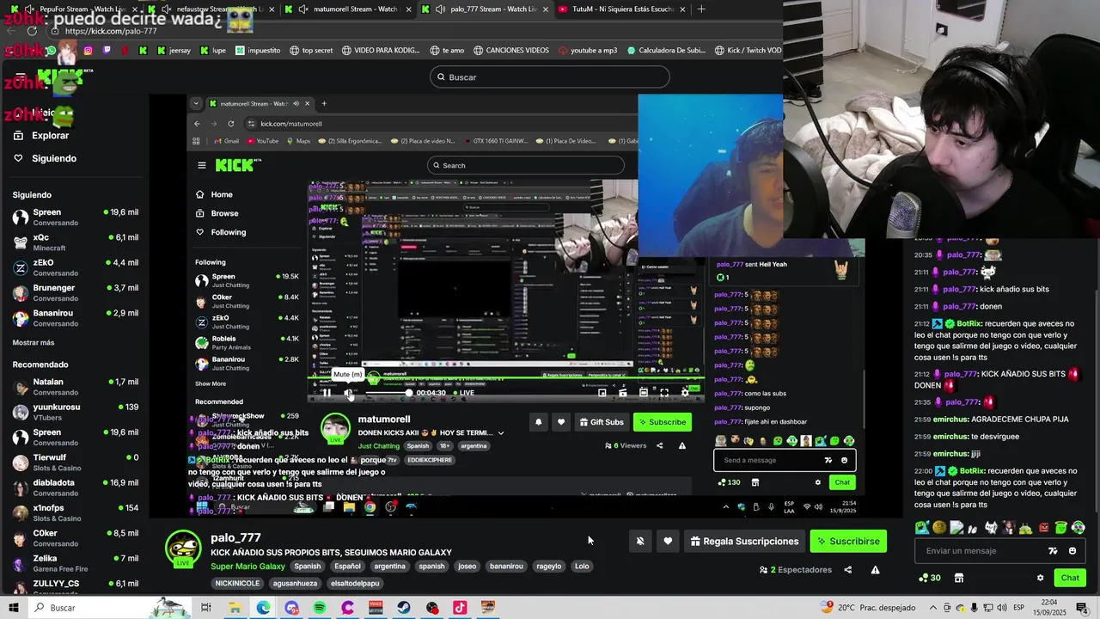This screenshot has height=619, width=1100.
Task: Open palo_777 channel avatar
Action: click(x=183, y=549)
